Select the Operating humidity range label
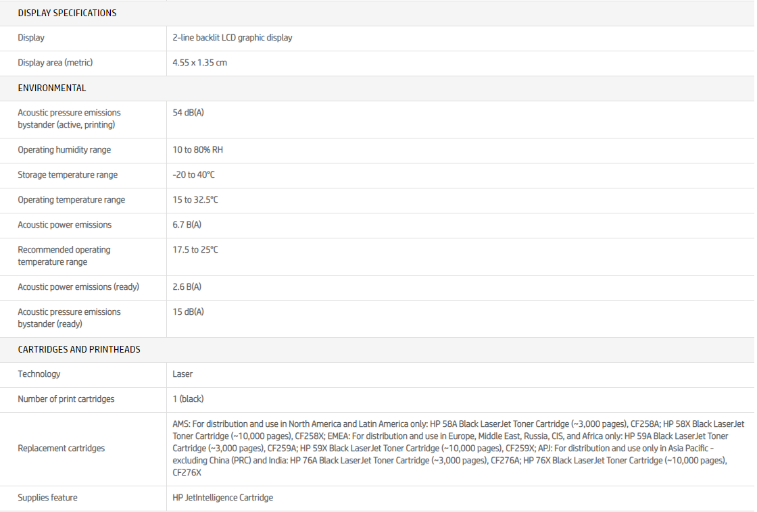This screenshot has width=757, height=512. pyautogui.click(x=64, y=150)
